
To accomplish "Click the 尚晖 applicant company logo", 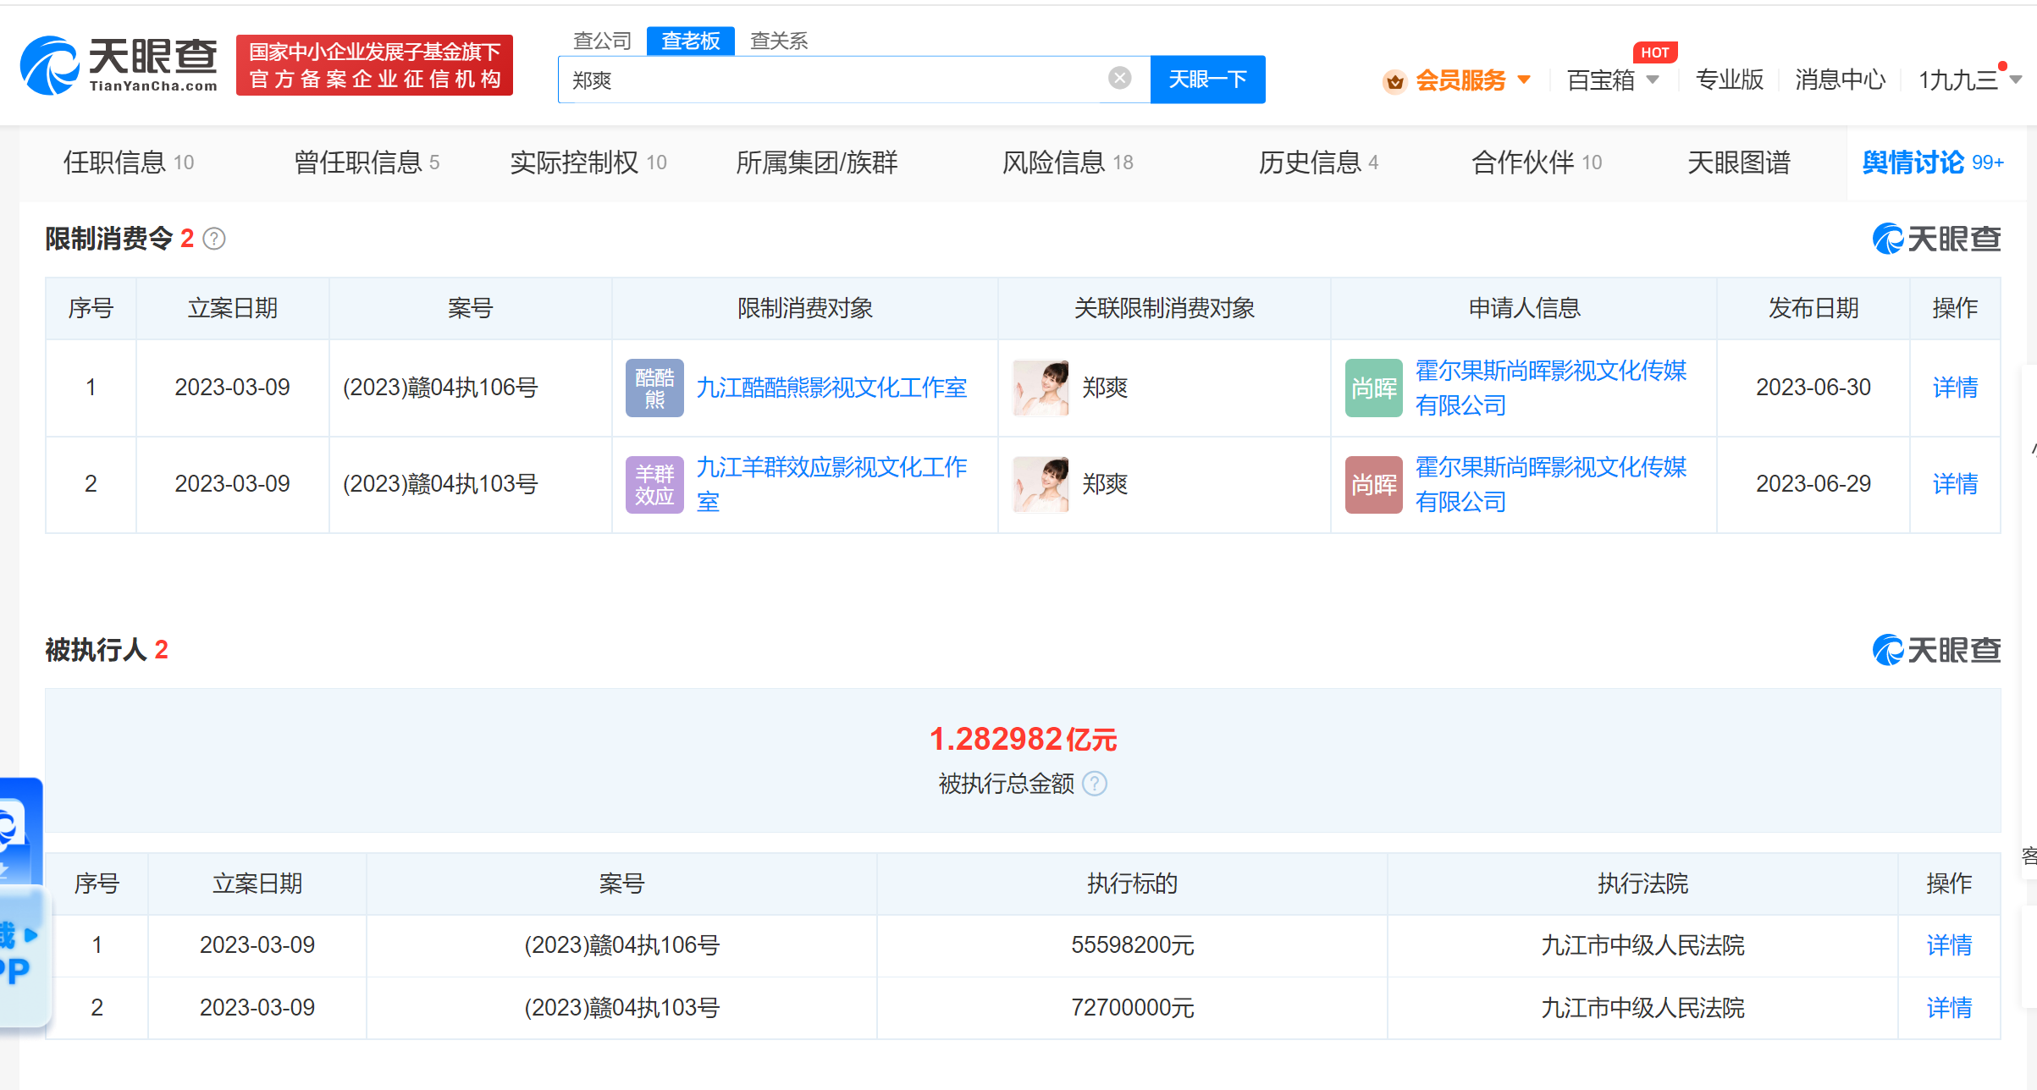I will click(1372, 388).
